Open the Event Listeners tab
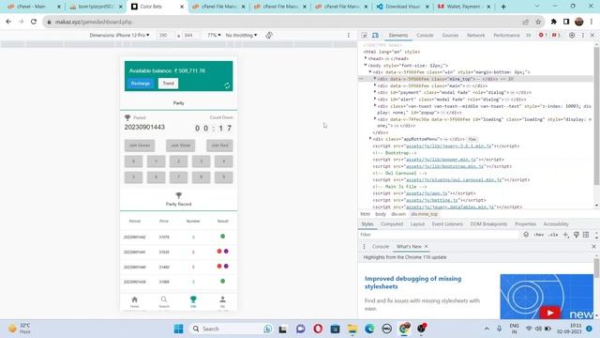 pos(447,223)
